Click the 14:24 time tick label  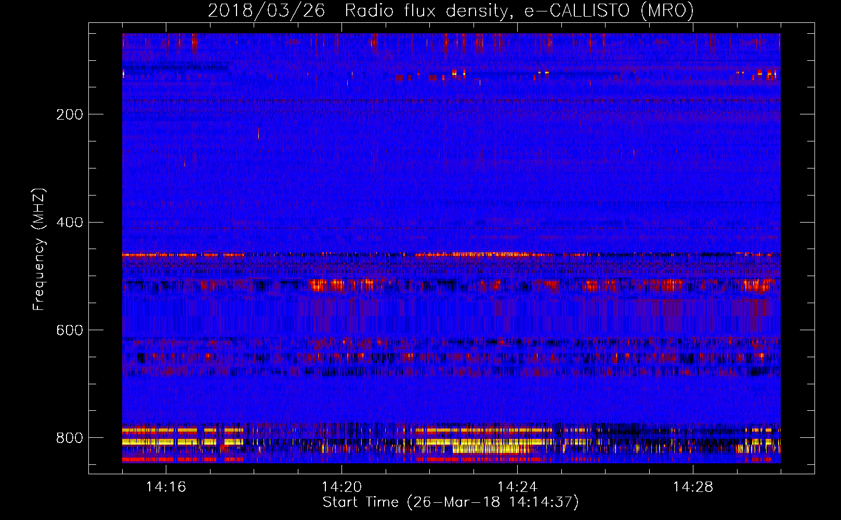pyautogui.click(x=517, y=487)
